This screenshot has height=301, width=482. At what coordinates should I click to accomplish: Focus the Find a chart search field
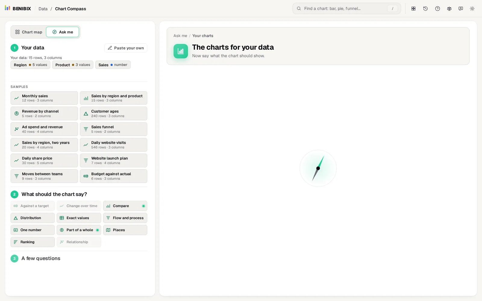pos(346,8)
